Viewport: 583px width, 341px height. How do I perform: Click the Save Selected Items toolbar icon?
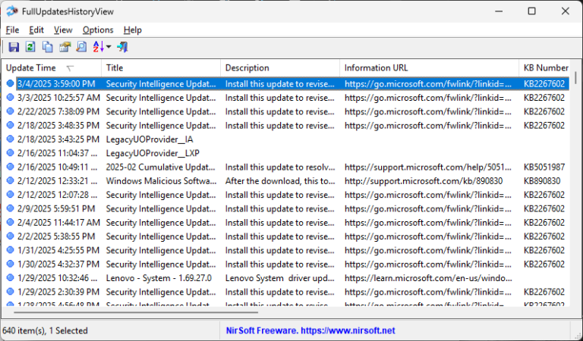(14, 47)
